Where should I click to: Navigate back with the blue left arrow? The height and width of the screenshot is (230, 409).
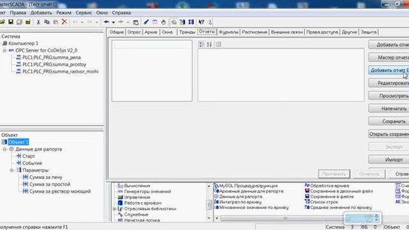point(107,22)
